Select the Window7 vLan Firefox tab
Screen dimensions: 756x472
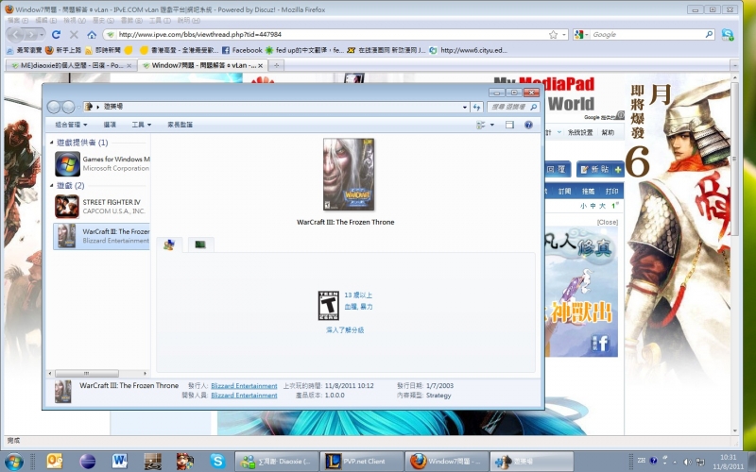pyautogui.click(x=203, y=65)
